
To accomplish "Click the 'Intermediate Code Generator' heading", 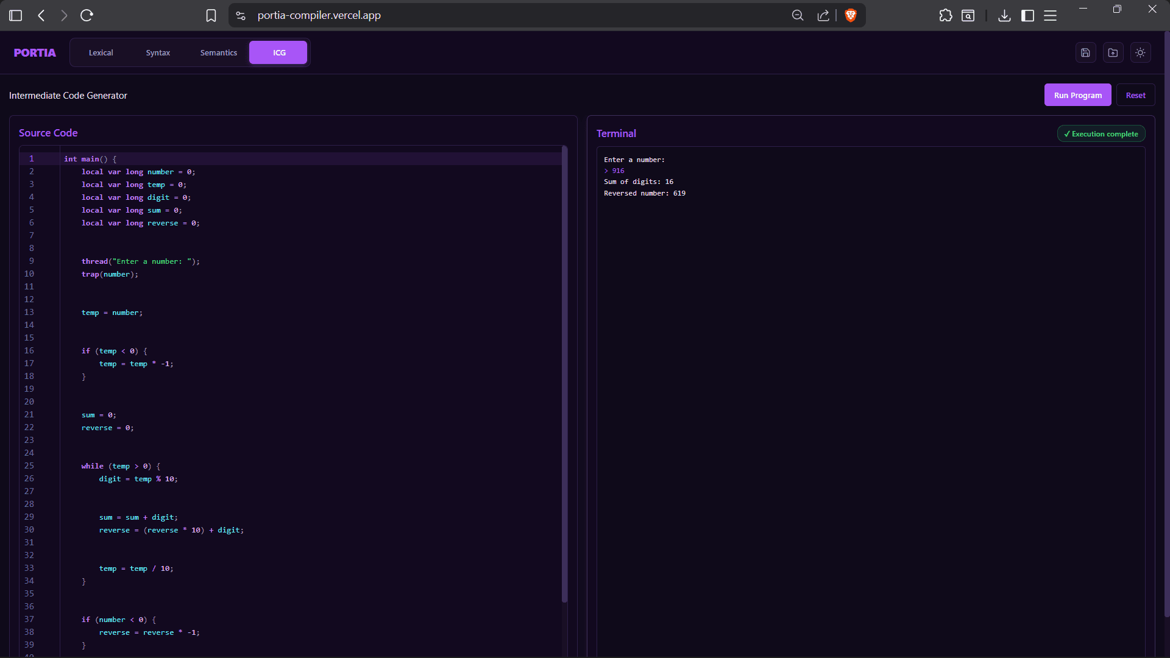I will click(68, 96).
